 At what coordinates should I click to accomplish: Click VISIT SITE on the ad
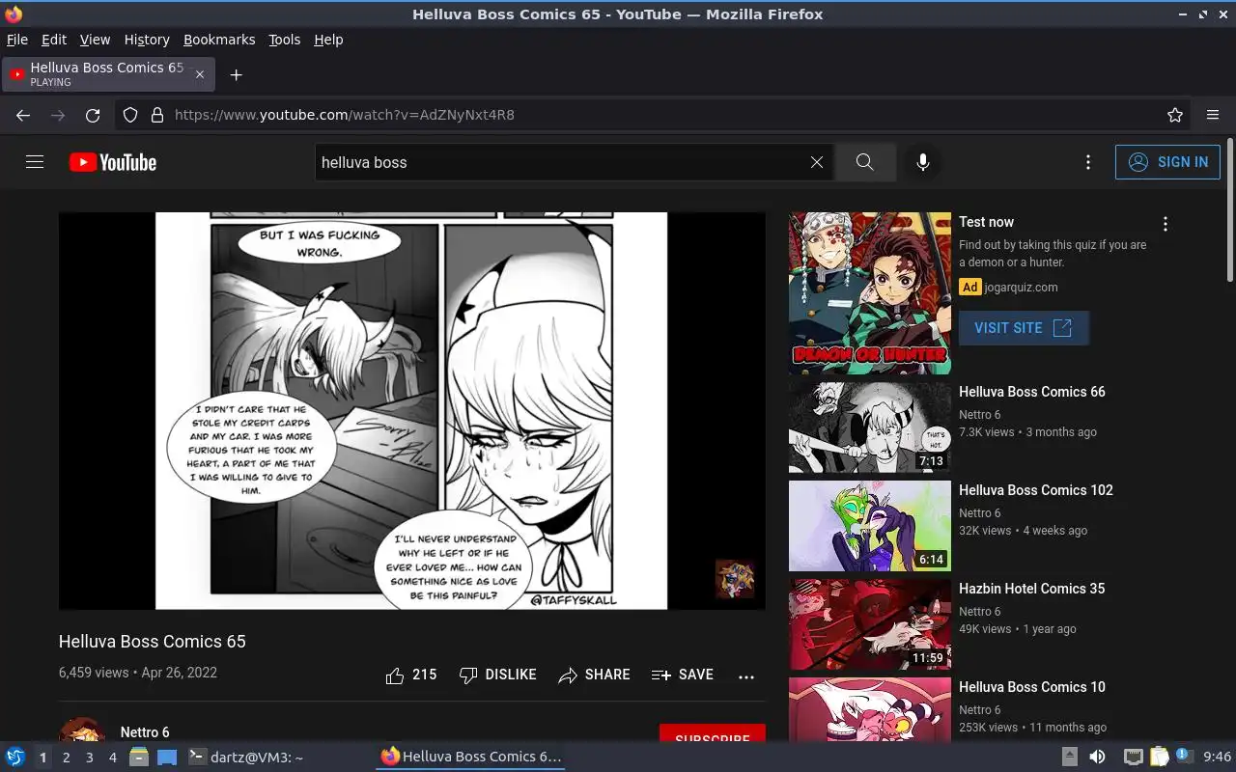coord(1024,328)
